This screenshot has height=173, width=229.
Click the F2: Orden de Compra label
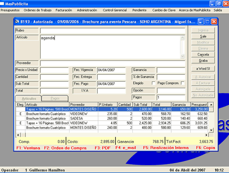click(65, 148)
